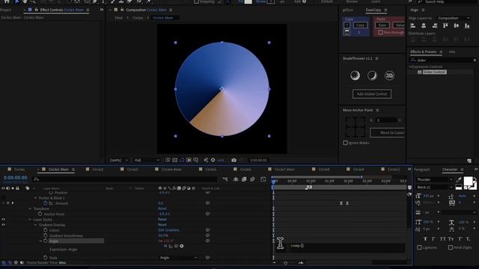The height and width of the screenshot is (269, 479).
Task: Click the Angle expression graph icon
Action: coord(171,246)
